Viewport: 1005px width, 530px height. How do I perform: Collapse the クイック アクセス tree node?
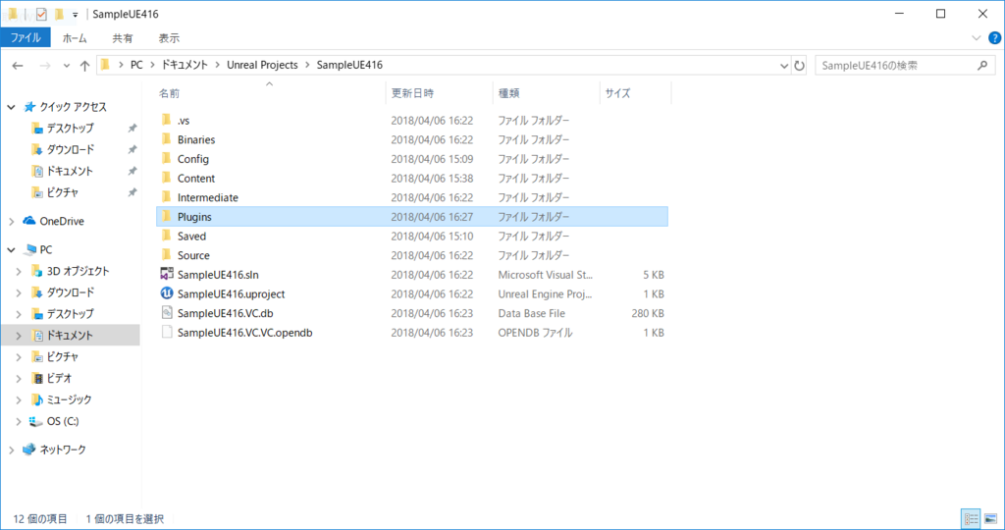coord(12,107)
